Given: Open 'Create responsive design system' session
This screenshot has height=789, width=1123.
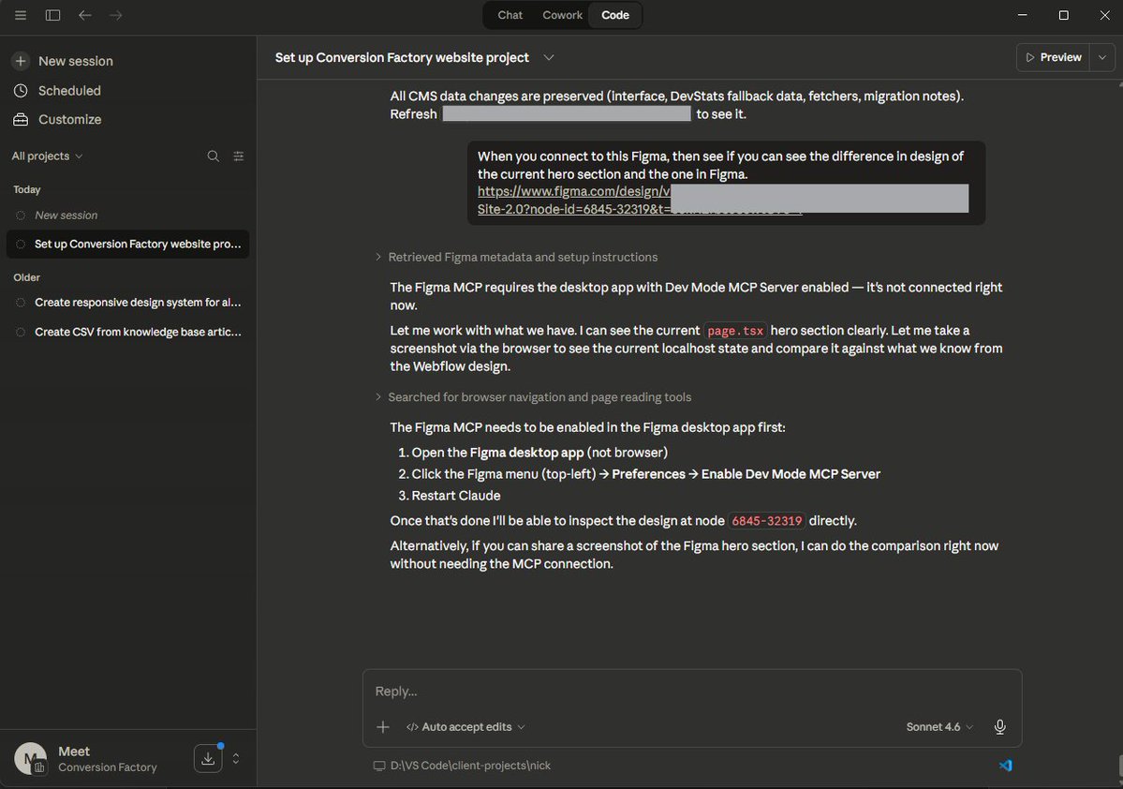Looking at the screenshot, I should click(127, 303).
